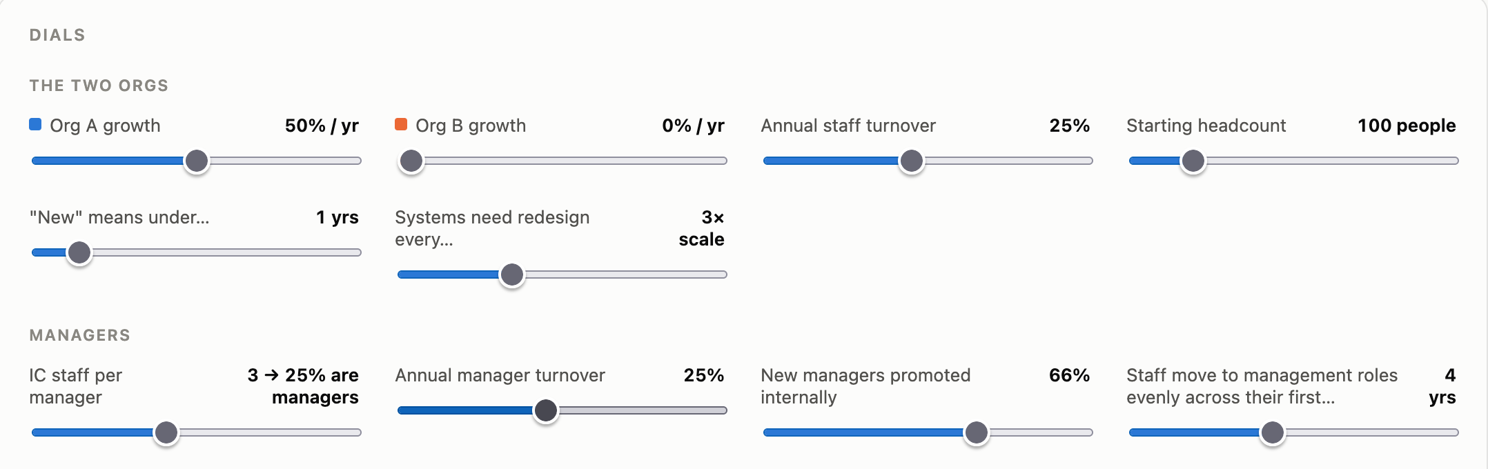
Task: Click the Starting headcount track far right
Action: click(x=1453, y=161)
